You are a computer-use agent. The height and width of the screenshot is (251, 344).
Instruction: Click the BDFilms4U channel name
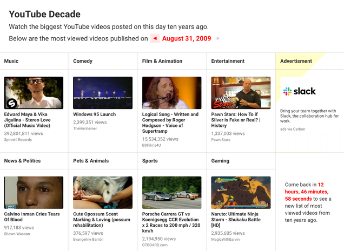tap(151, 145)
